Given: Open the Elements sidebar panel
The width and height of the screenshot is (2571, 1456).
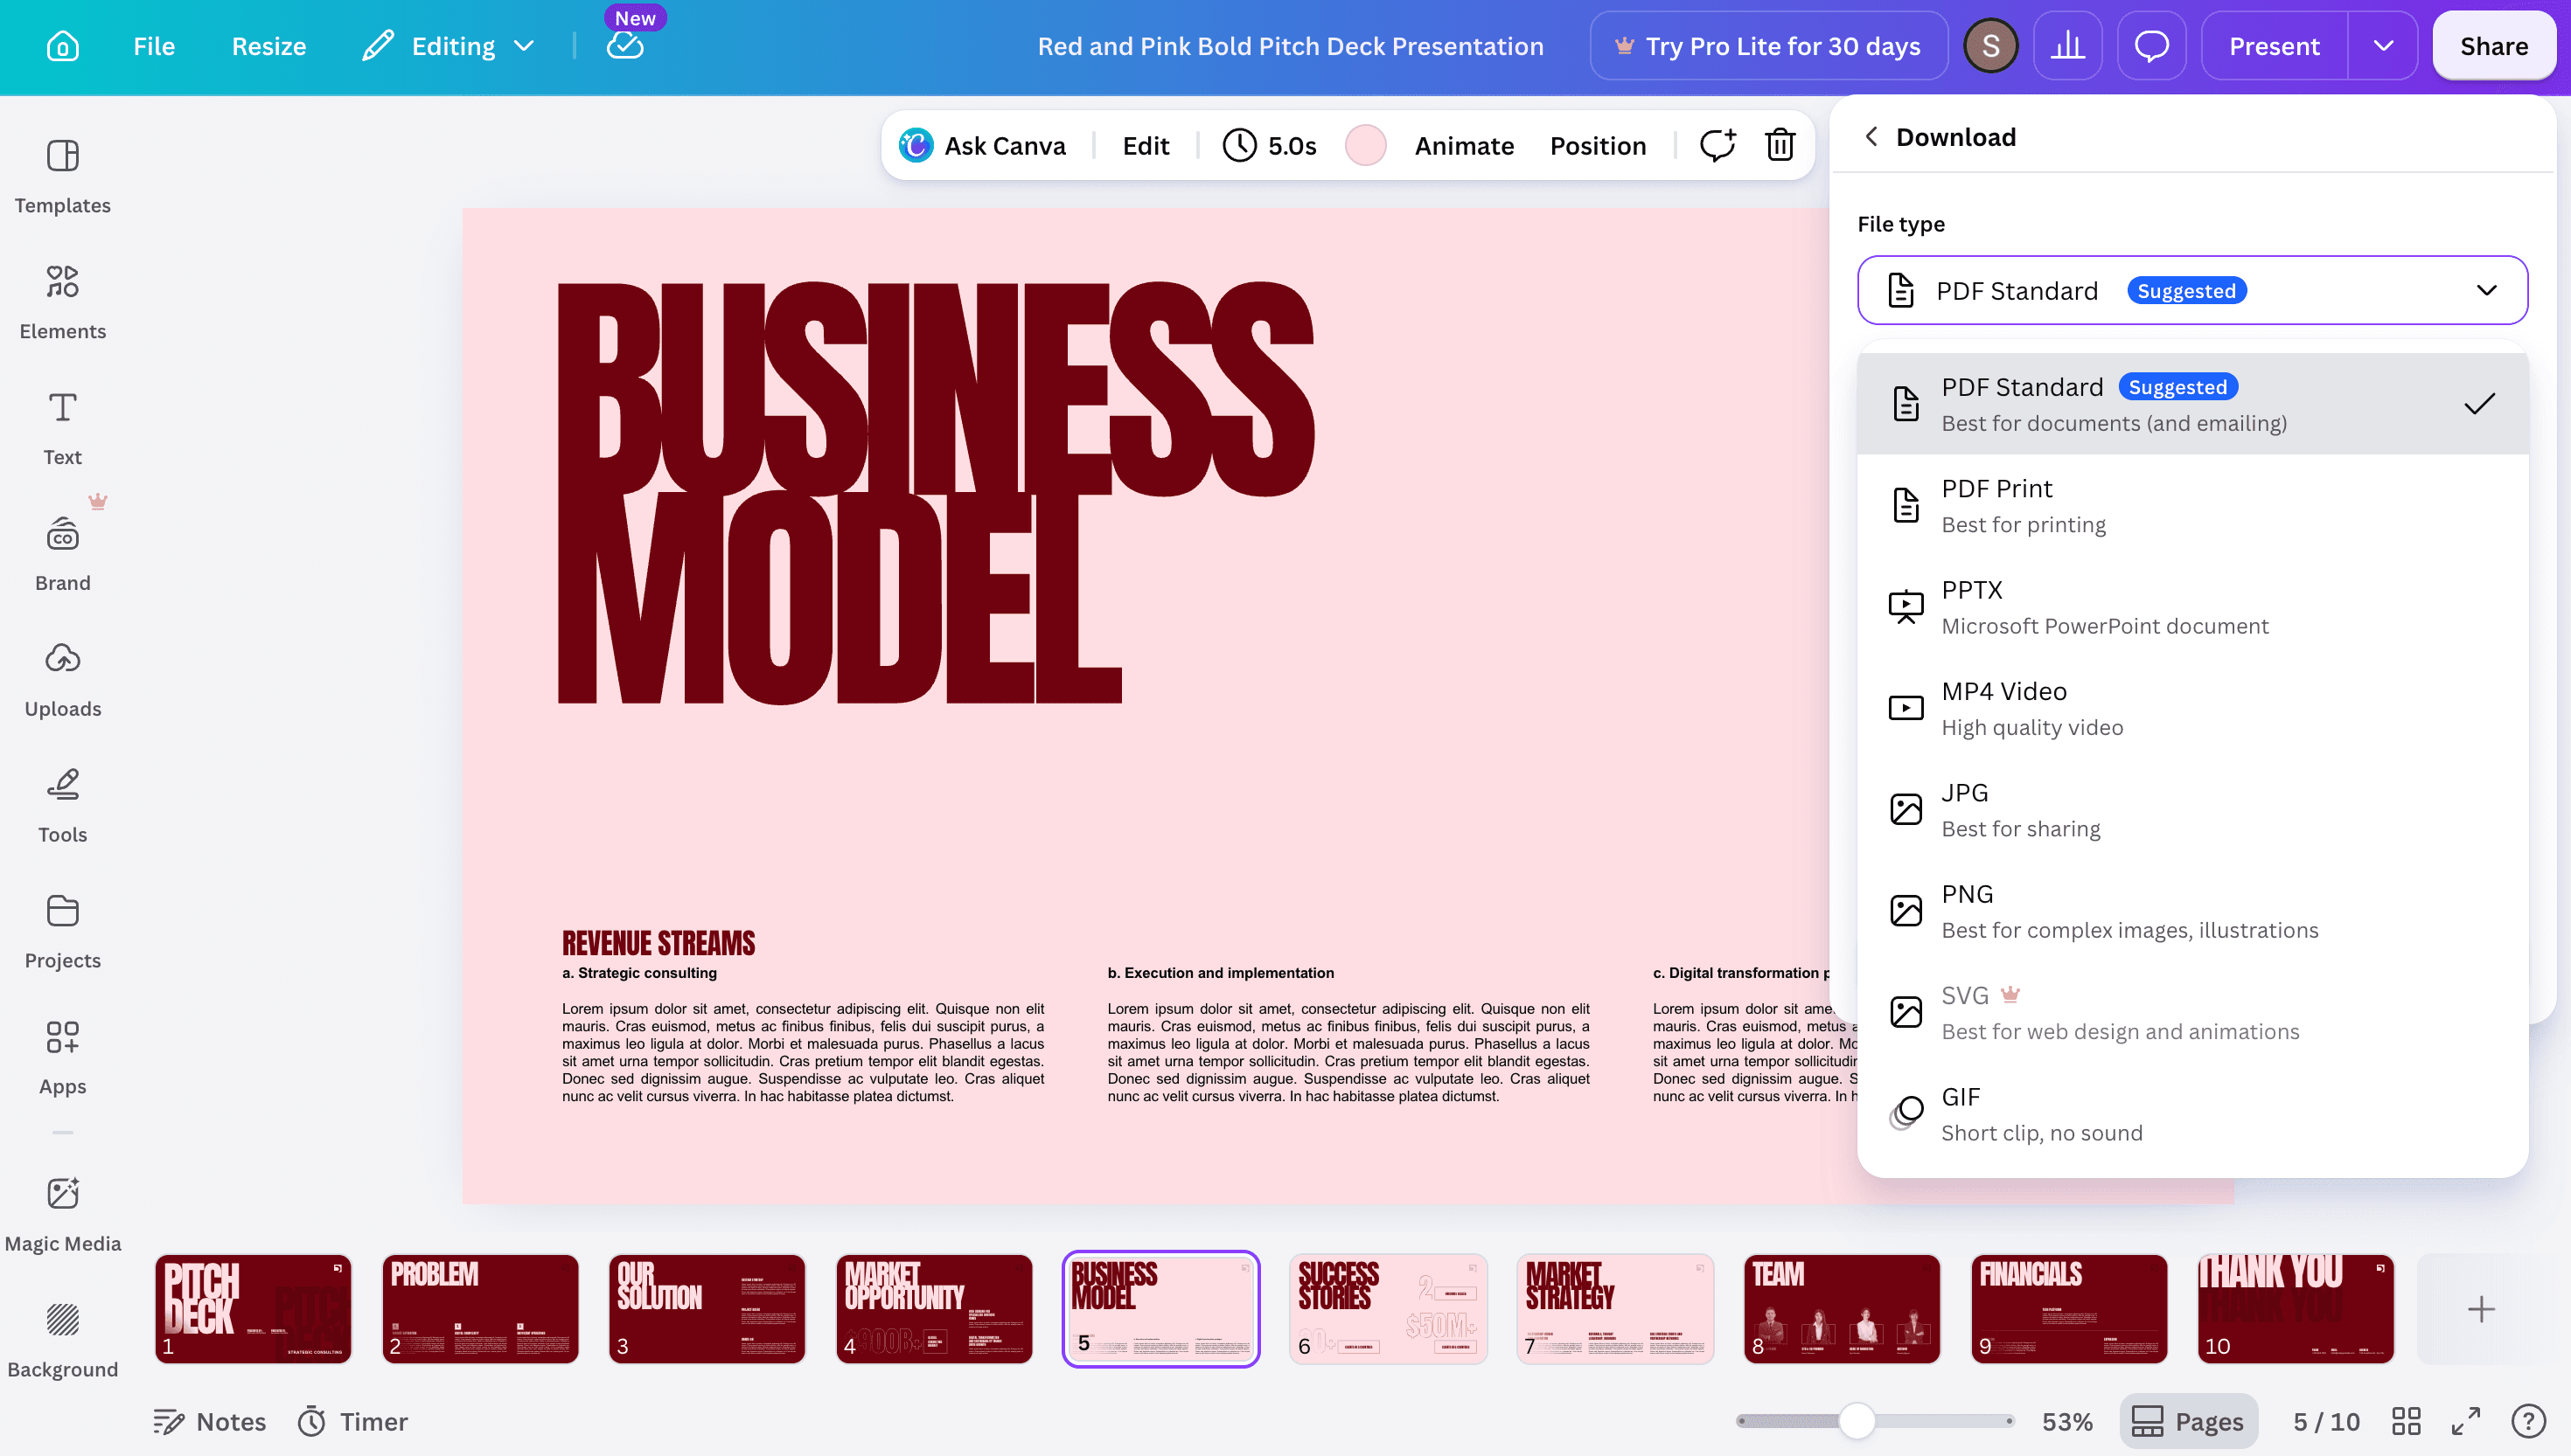Looking at the screenshot, I should [62, 302].
